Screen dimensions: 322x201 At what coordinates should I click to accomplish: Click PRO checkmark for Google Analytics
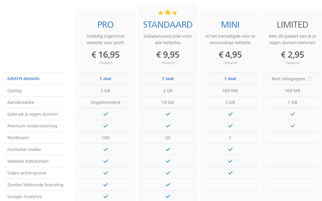106,197
